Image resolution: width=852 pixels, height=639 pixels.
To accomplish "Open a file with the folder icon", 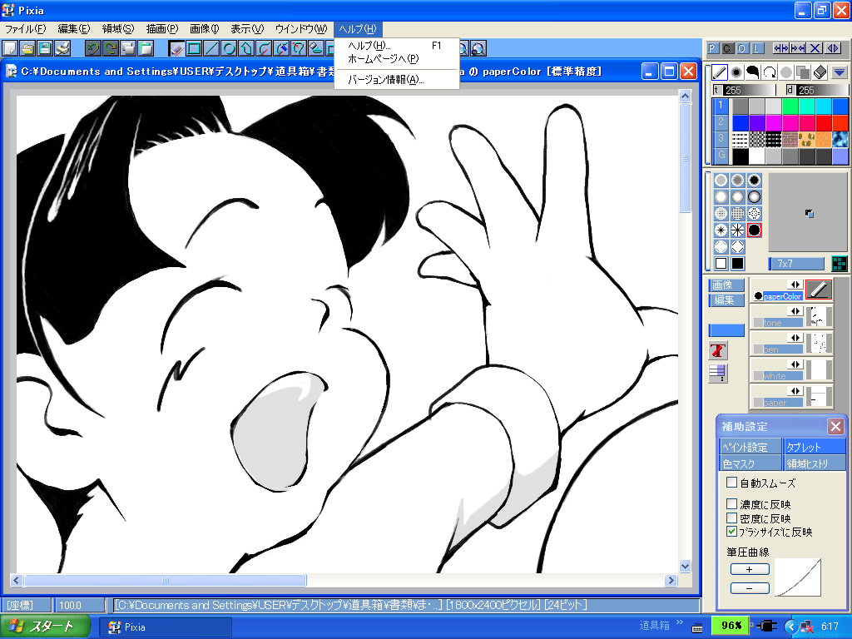I will (x=27, y=48).
